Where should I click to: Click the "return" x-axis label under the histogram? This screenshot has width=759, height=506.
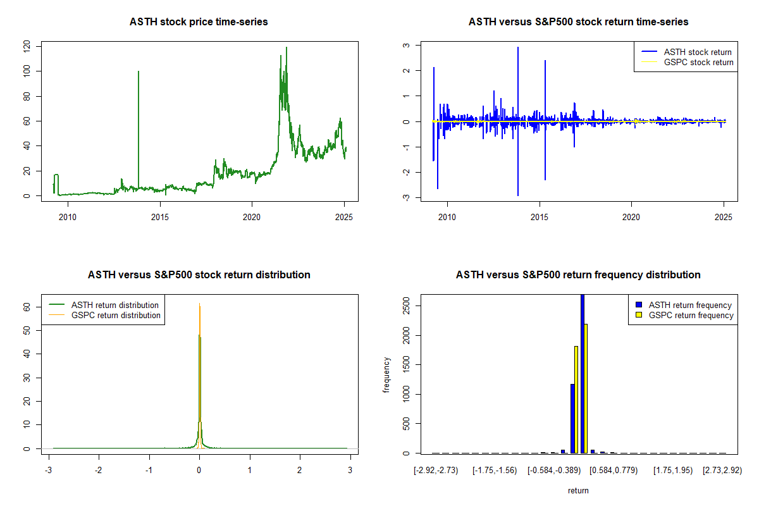tap(578, 490)
